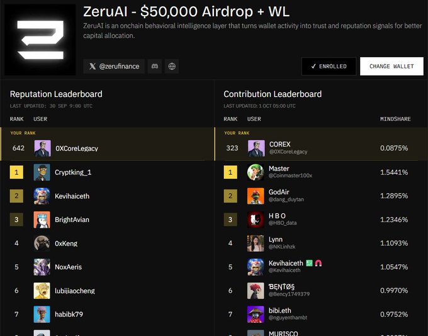This screenshot has height=336, width=428.
Task: Open Kevihaiceth name in Reputation Leaderboard
Action: [72, 196]
